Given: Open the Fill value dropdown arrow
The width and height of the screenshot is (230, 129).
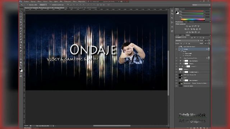Looking at the screenshot, I should pos(209,44).
